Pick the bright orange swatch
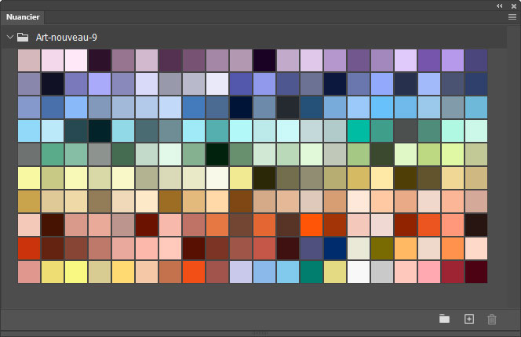Screen dimensions: 521x337 pyautogui.click(x=312, y=225)
